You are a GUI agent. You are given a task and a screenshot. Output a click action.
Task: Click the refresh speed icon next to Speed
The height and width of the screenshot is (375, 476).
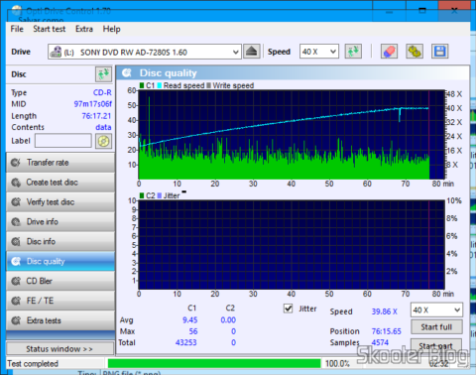tap(353, 52)
